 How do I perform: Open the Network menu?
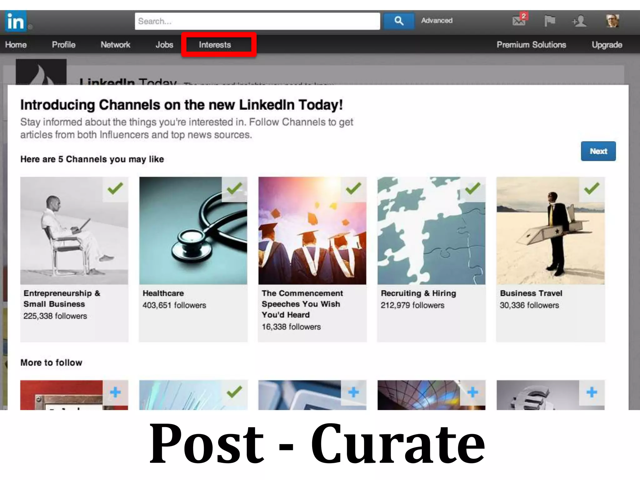click(115, 45)
